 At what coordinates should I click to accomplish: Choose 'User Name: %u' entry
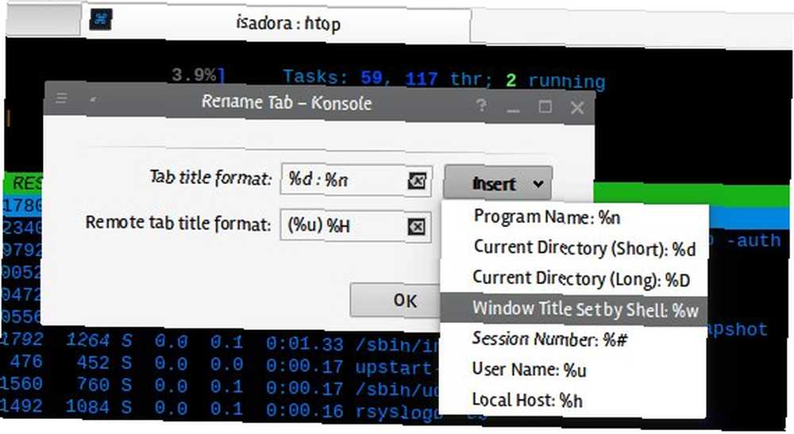pos(574,370)
